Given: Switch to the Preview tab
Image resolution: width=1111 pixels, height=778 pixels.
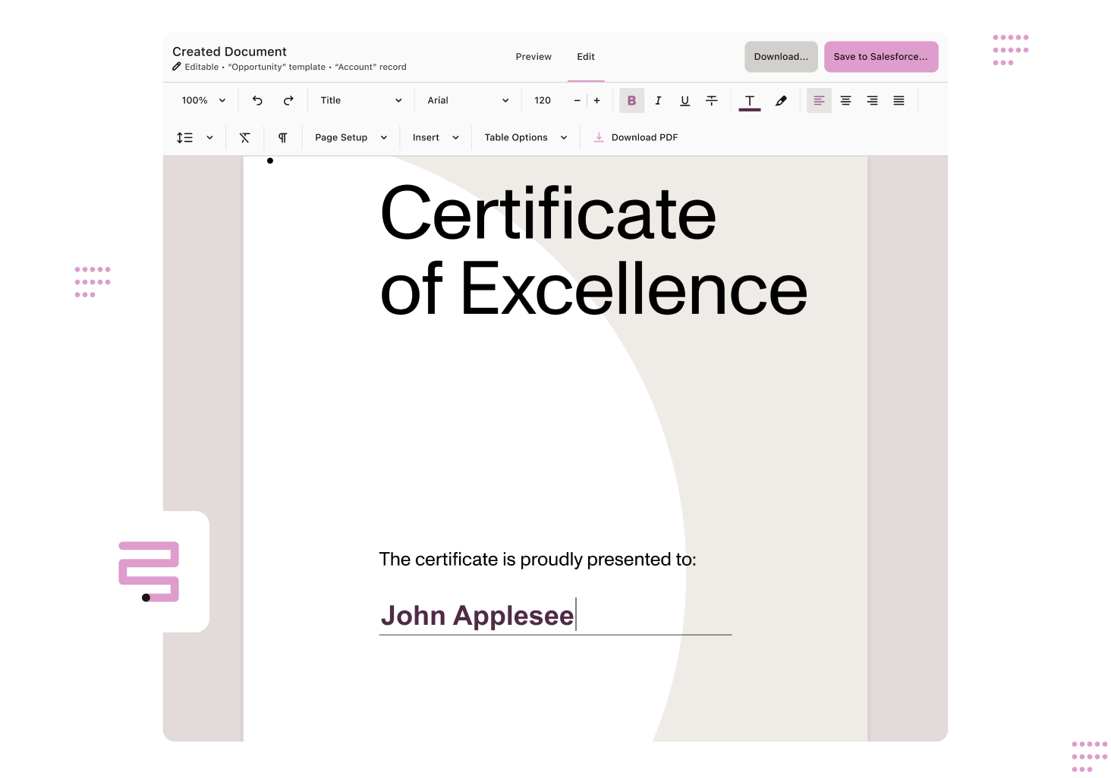Looking at the screenshot, I should [x=533, y=57].
